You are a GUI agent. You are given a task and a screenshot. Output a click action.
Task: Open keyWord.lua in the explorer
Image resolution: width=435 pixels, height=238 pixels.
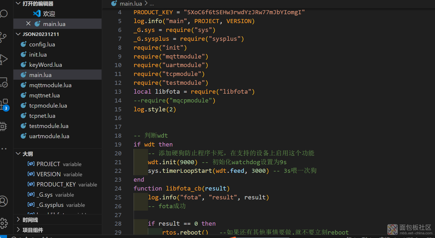(x=57, y=65)
